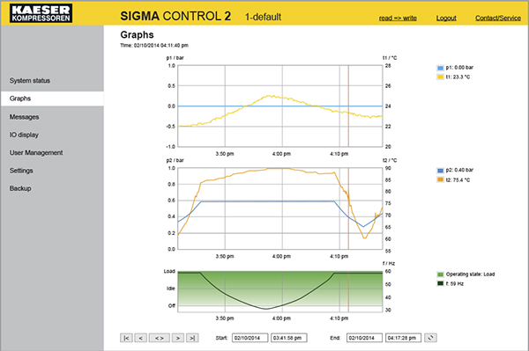This screenshot has width=529, height=351.
Task: Click the 'f / Hz' axis label
Action: (x=389, y=264)
